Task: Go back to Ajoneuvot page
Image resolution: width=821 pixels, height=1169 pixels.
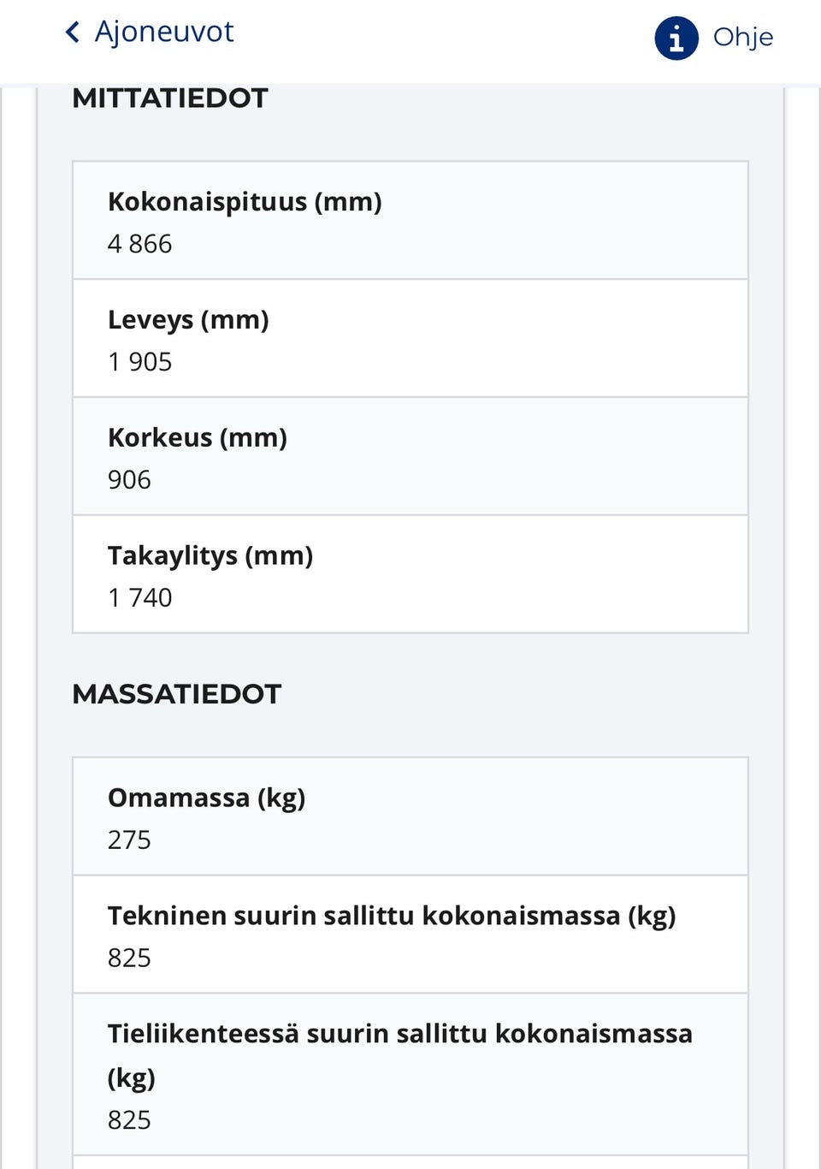Action: click(163, 33)
